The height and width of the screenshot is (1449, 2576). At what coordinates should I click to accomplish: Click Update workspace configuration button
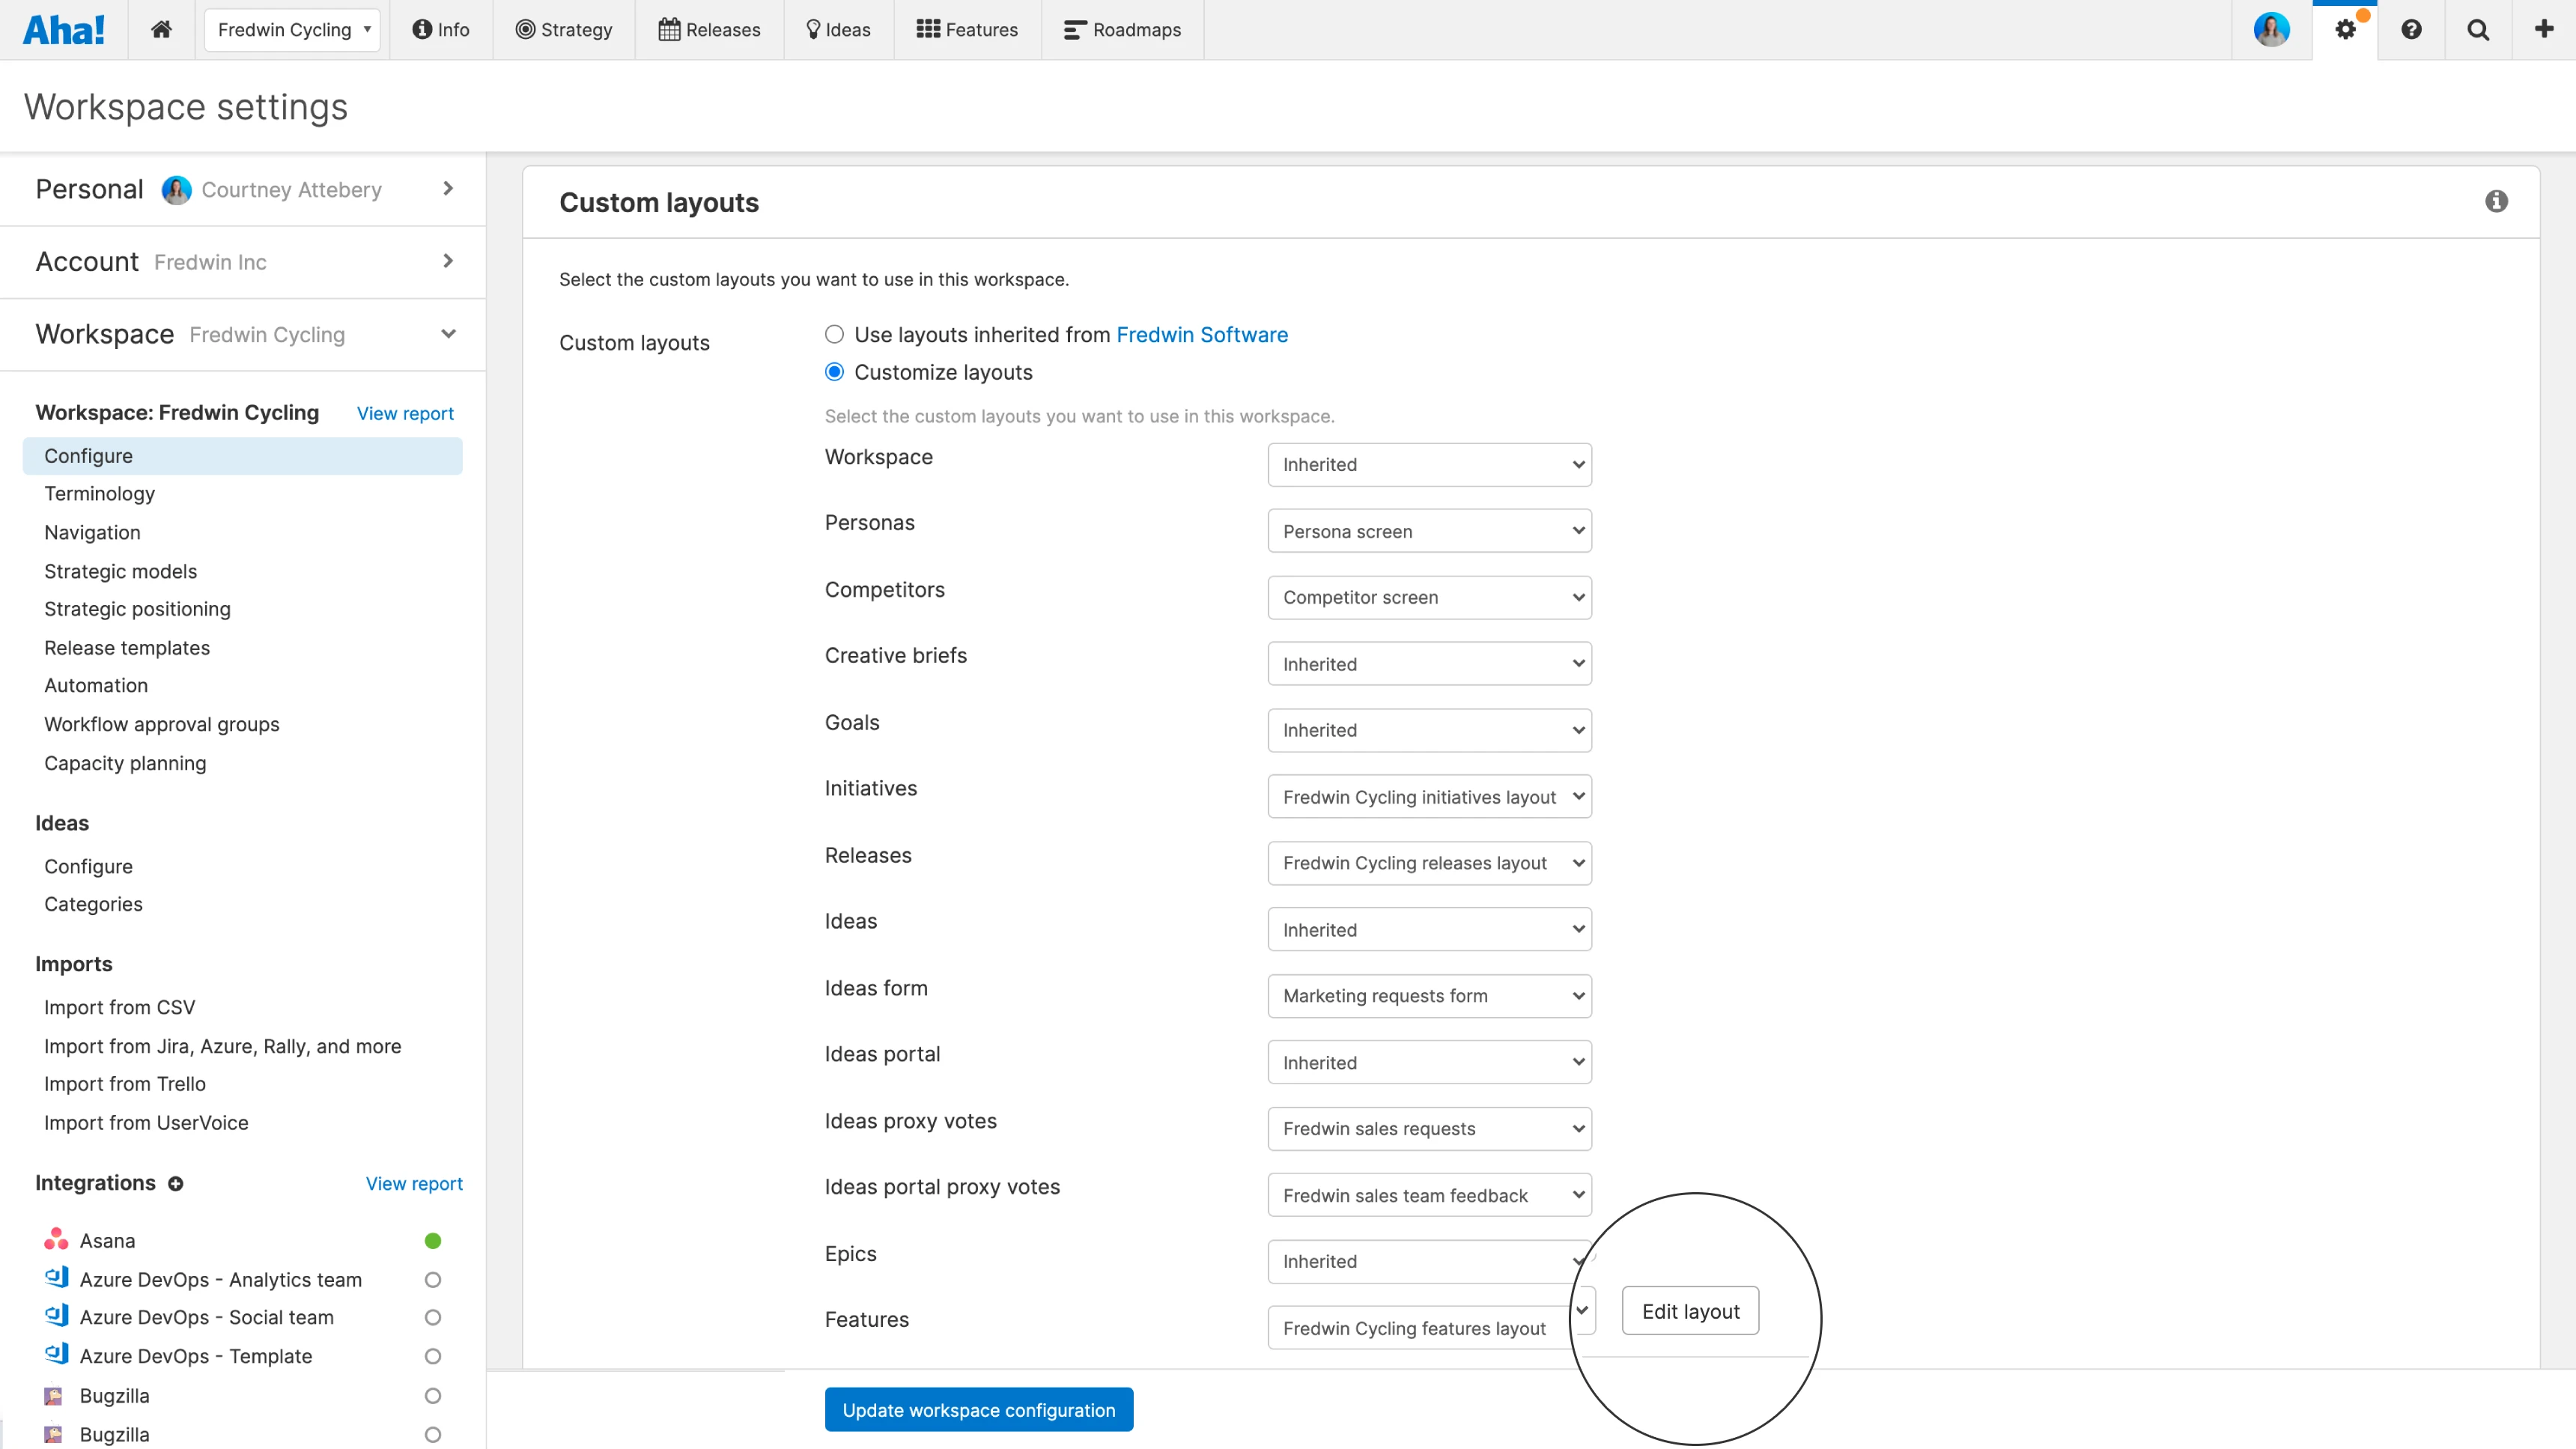pyautogui.click(x=978, y=1409)
